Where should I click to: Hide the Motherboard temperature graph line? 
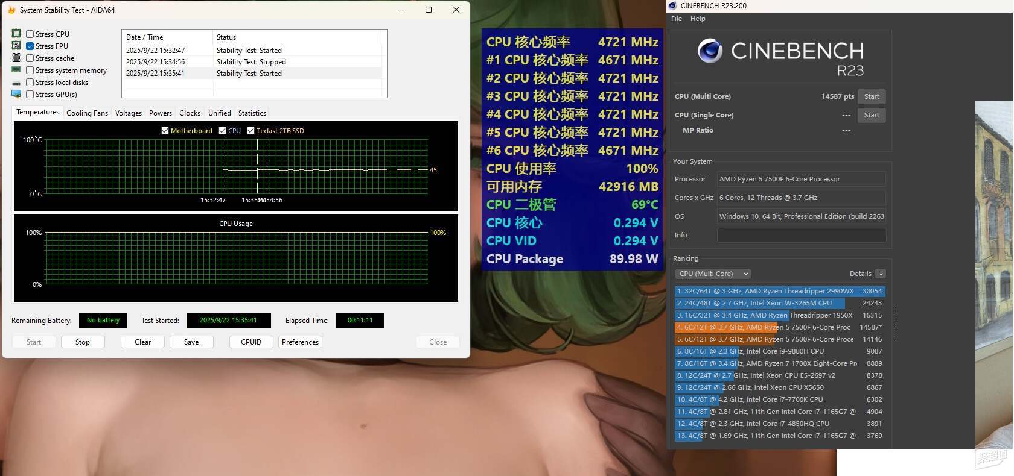(165, 131)
